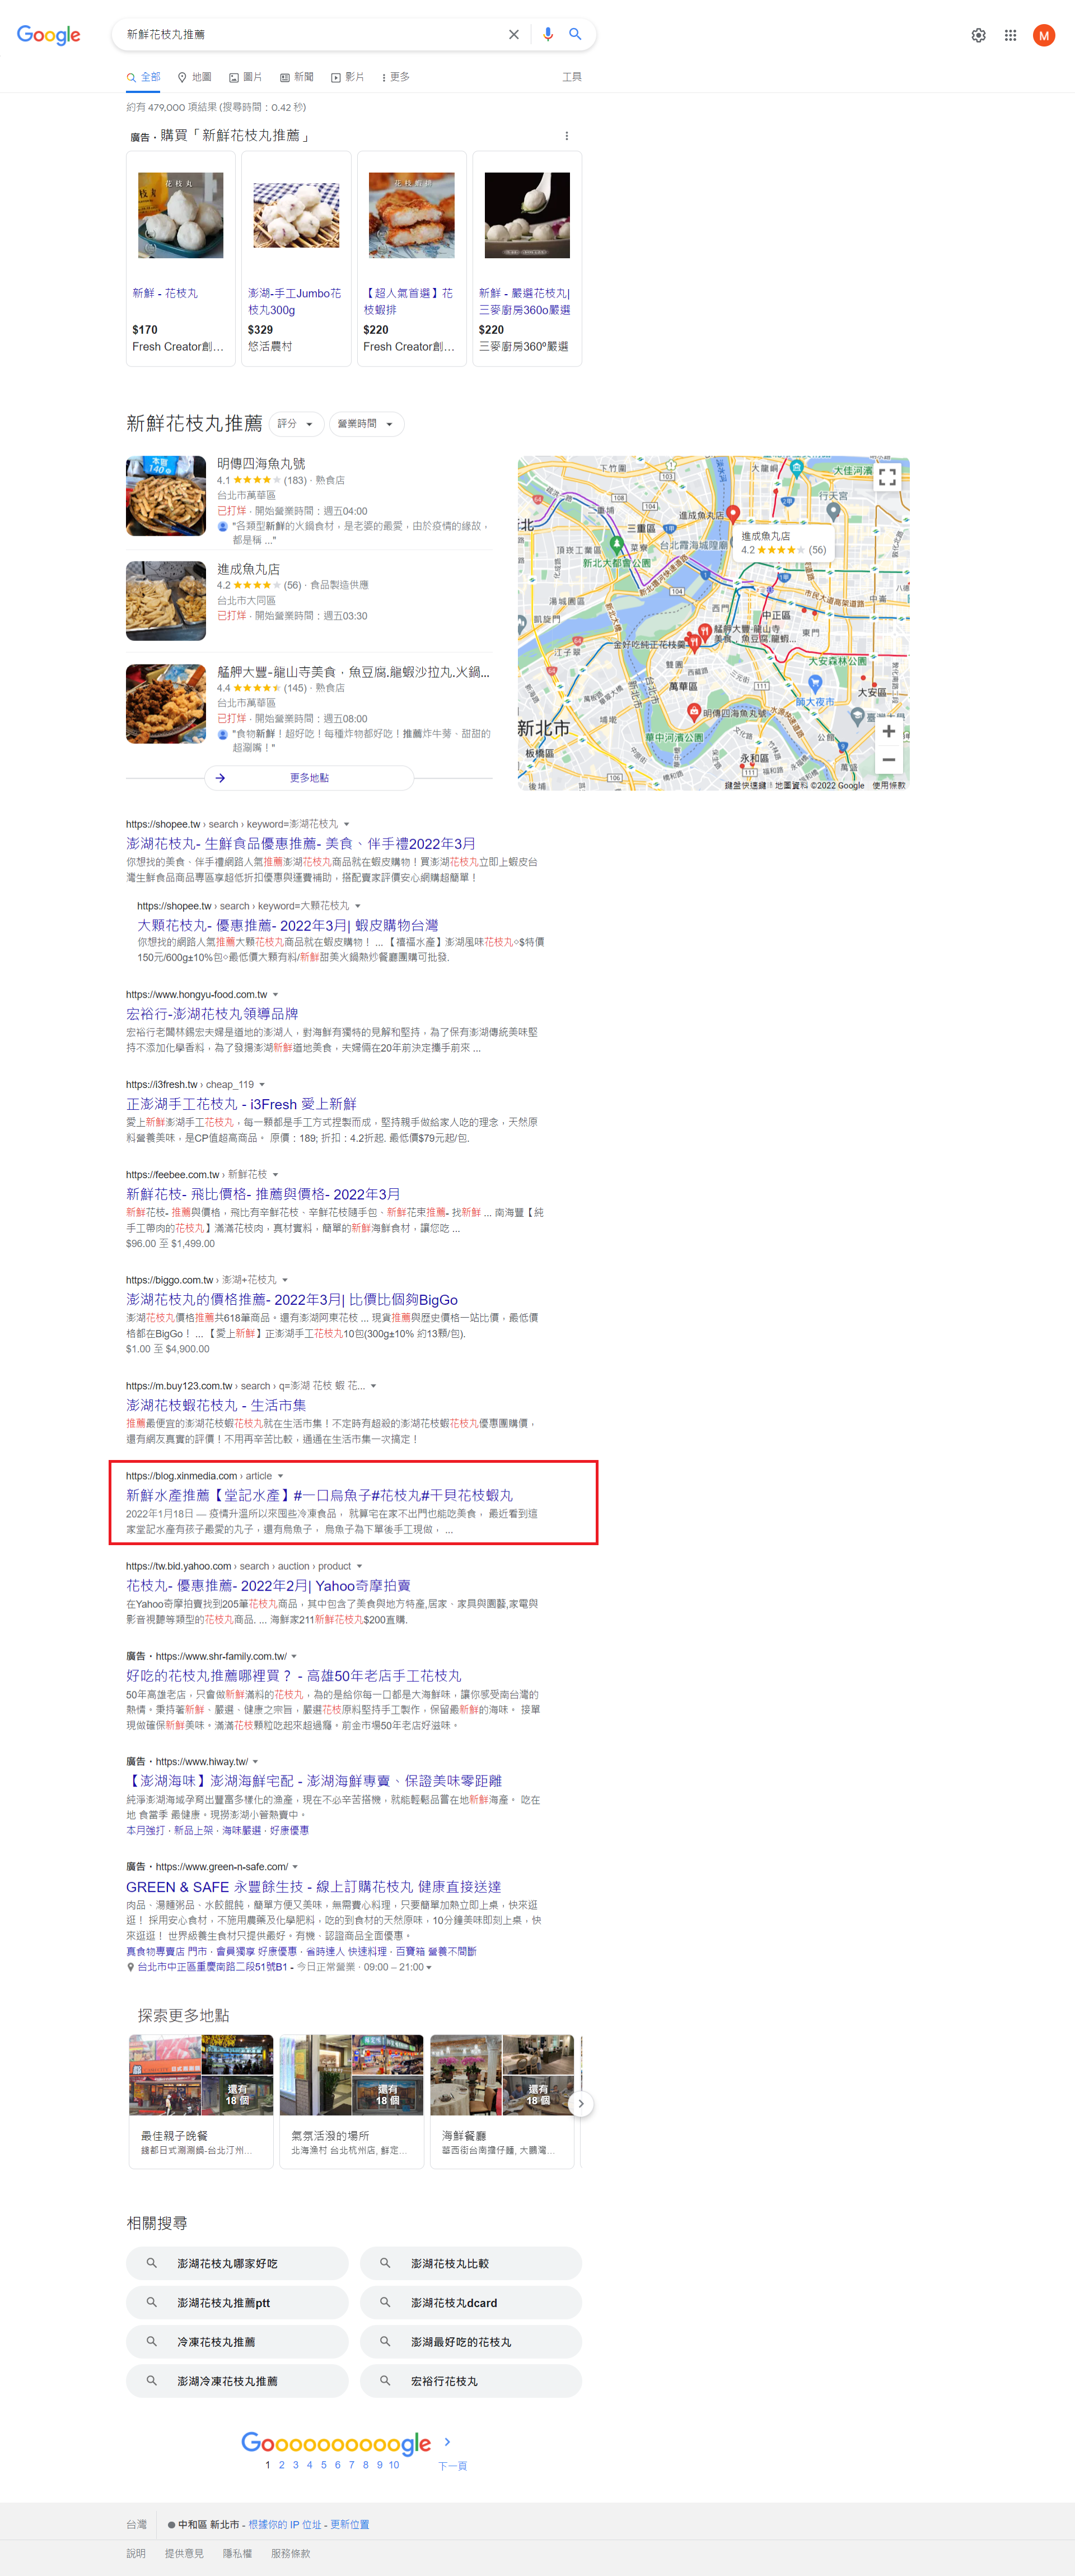Clear the search box with the X icon
The image size is (1075, 2576).
point(513,34)
